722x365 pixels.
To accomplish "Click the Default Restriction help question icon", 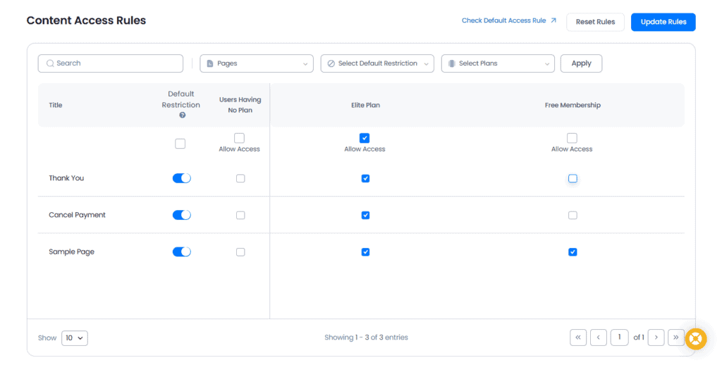I will click(183, 115).
